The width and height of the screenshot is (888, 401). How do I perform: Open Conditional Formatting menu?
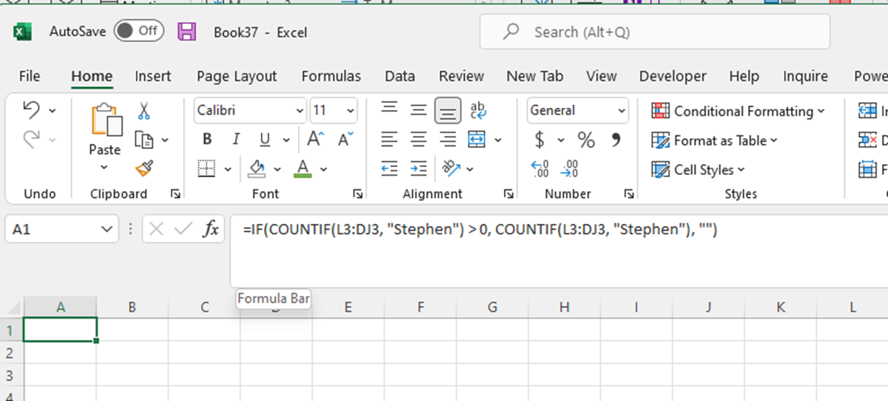[737, 111]
